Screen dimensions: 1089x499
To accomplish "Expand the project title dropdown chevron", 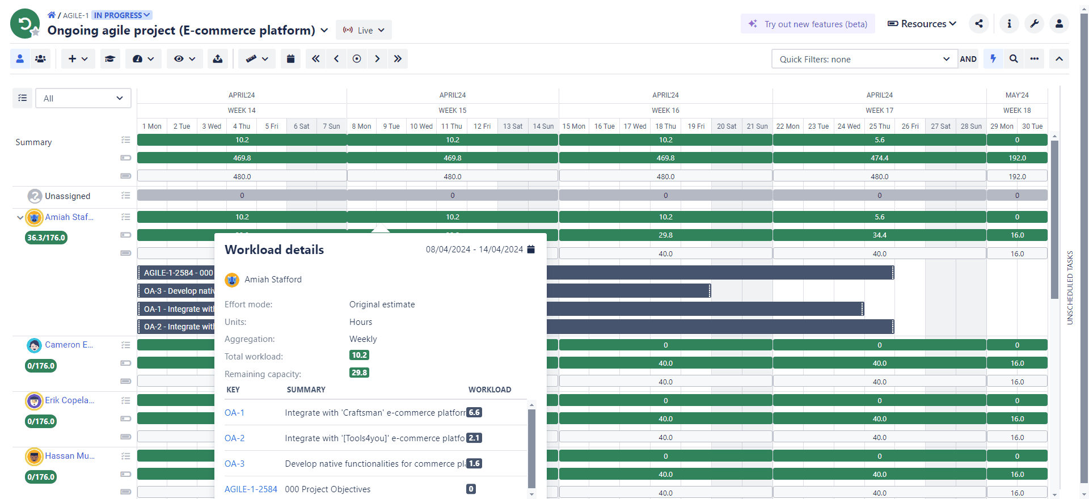I will tap(324, 30).
